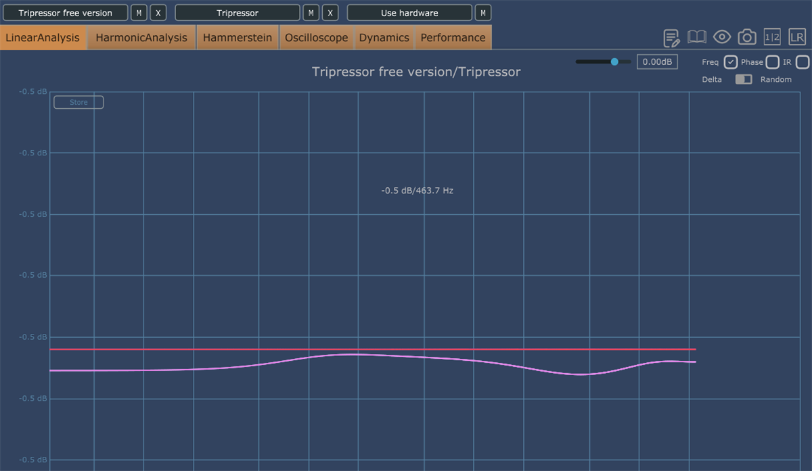Click the gain slider handle
This screenshot has width=812, height=471.
point(614,61)
